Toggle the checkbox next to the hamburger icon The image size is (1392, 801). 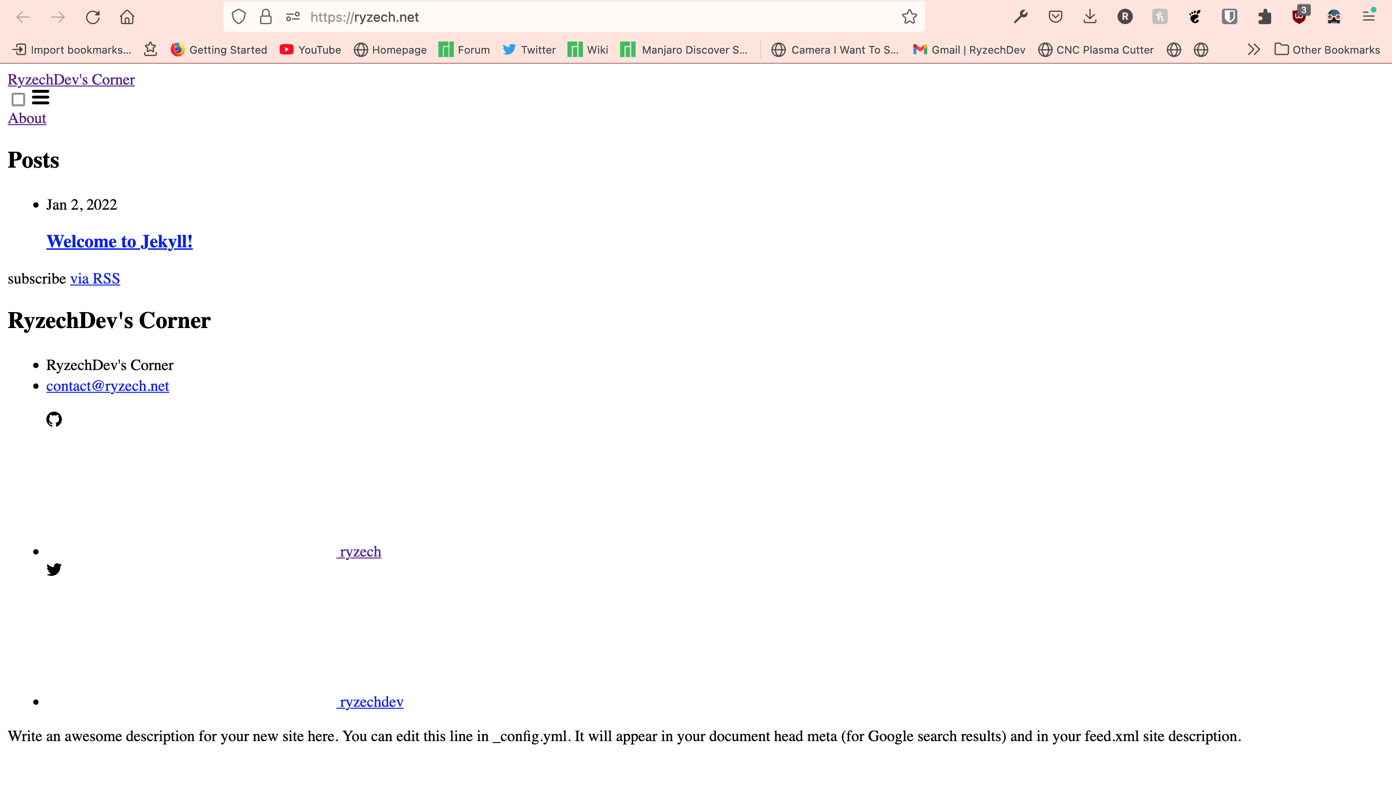coord(17,99)
